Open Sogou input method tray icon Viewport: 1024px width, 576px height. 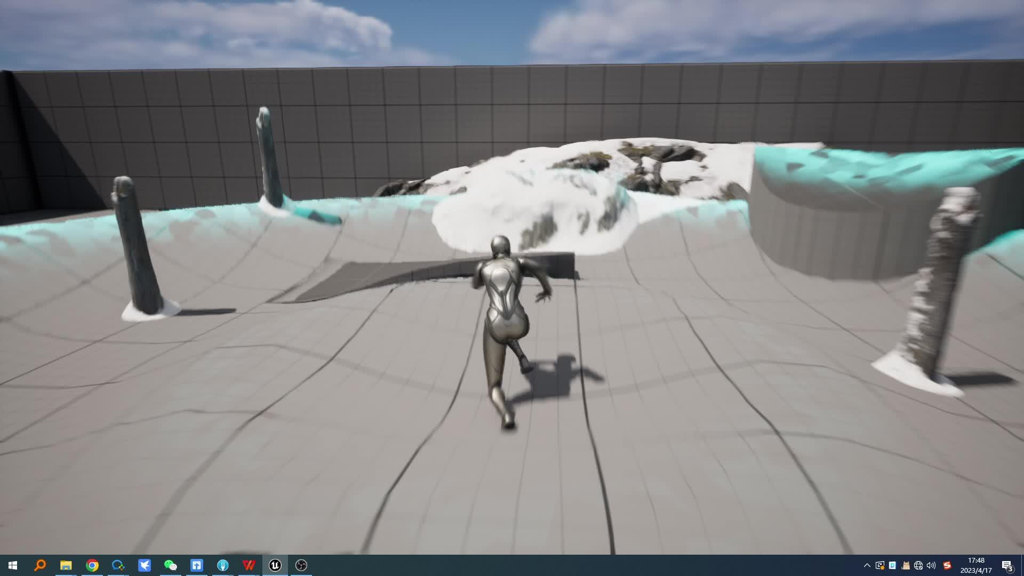pos(947,565)
